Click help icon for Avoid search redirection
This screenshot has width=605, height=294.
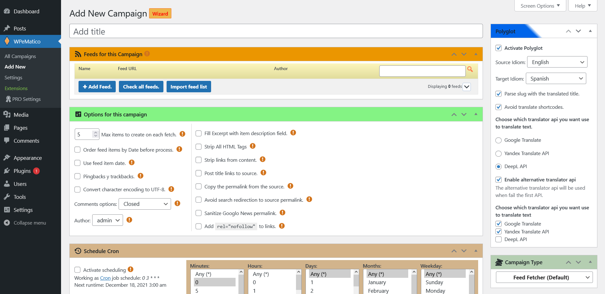tap(309, 199)
